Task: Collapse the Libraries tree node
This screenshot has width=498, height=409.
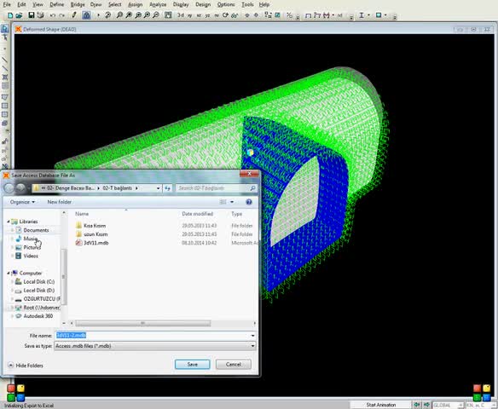Action: click(9, 222)
